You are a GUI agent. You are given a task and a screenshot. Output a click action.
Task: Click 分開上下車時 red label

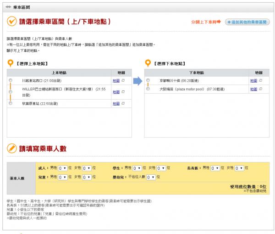206,22
